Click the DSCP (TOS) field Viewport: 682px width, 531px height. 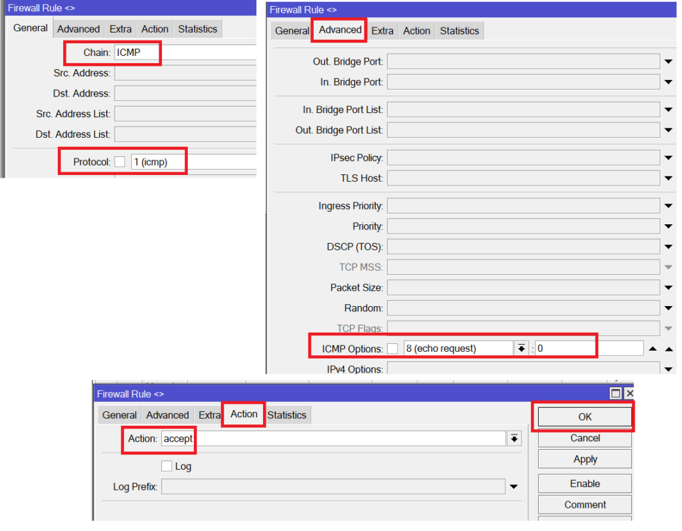(523, 247)
